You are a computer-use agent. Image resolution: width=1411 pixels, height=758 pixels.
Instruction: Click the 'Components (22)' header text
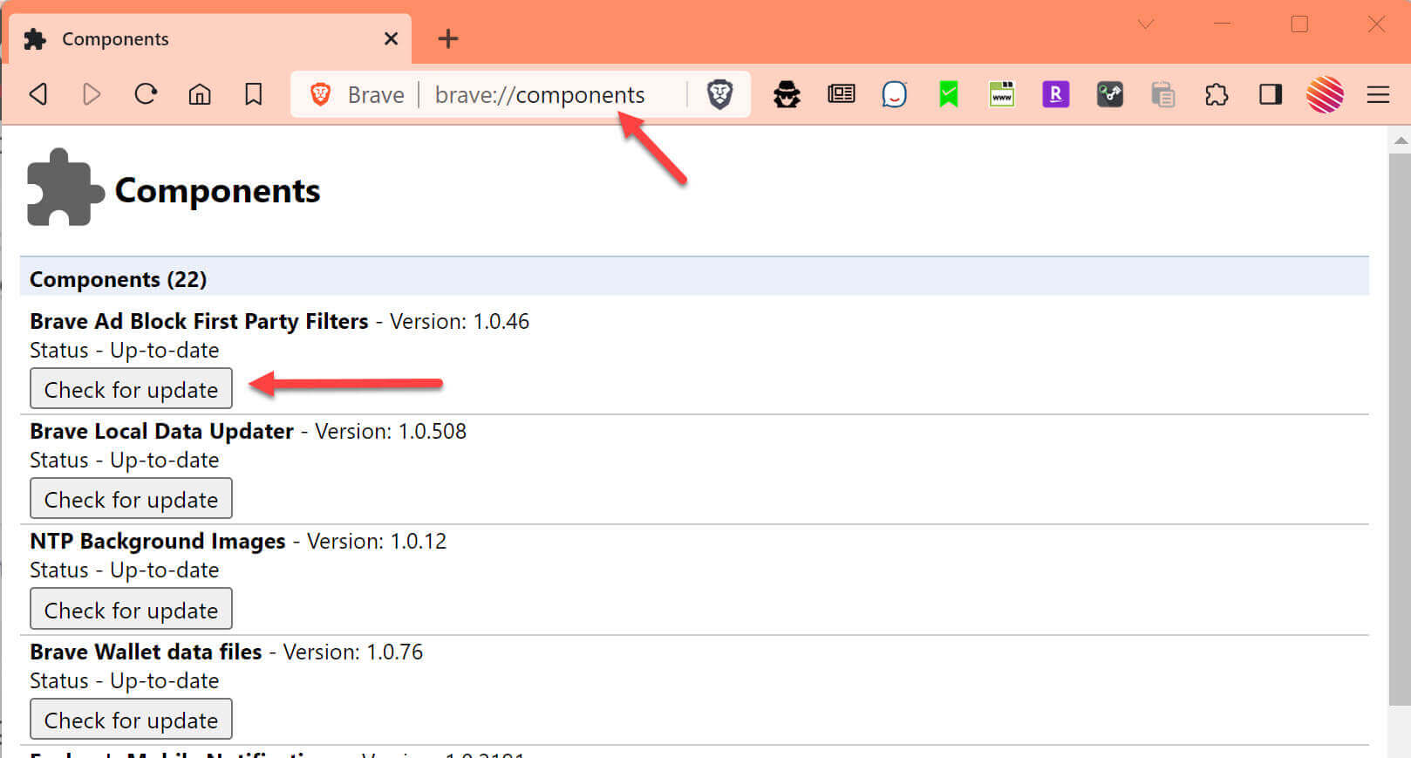pyautogui.click(x=118, y=279)
